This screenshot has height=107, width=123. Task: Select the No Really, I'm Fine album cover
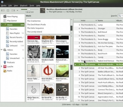coord(62,90)
